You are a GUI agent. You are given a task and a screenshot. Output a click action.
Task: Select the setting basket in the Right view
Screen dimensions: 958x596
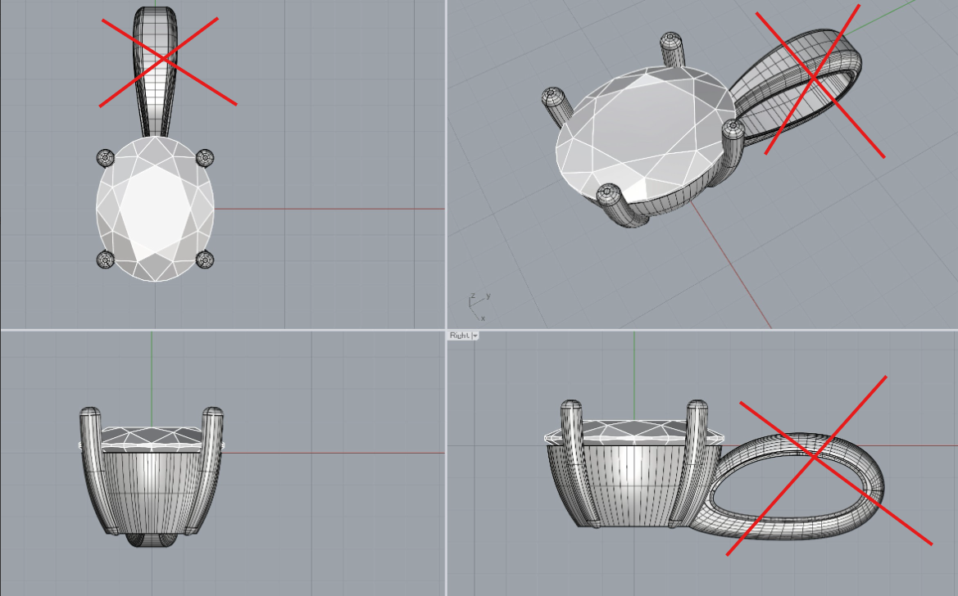[633, 485]
